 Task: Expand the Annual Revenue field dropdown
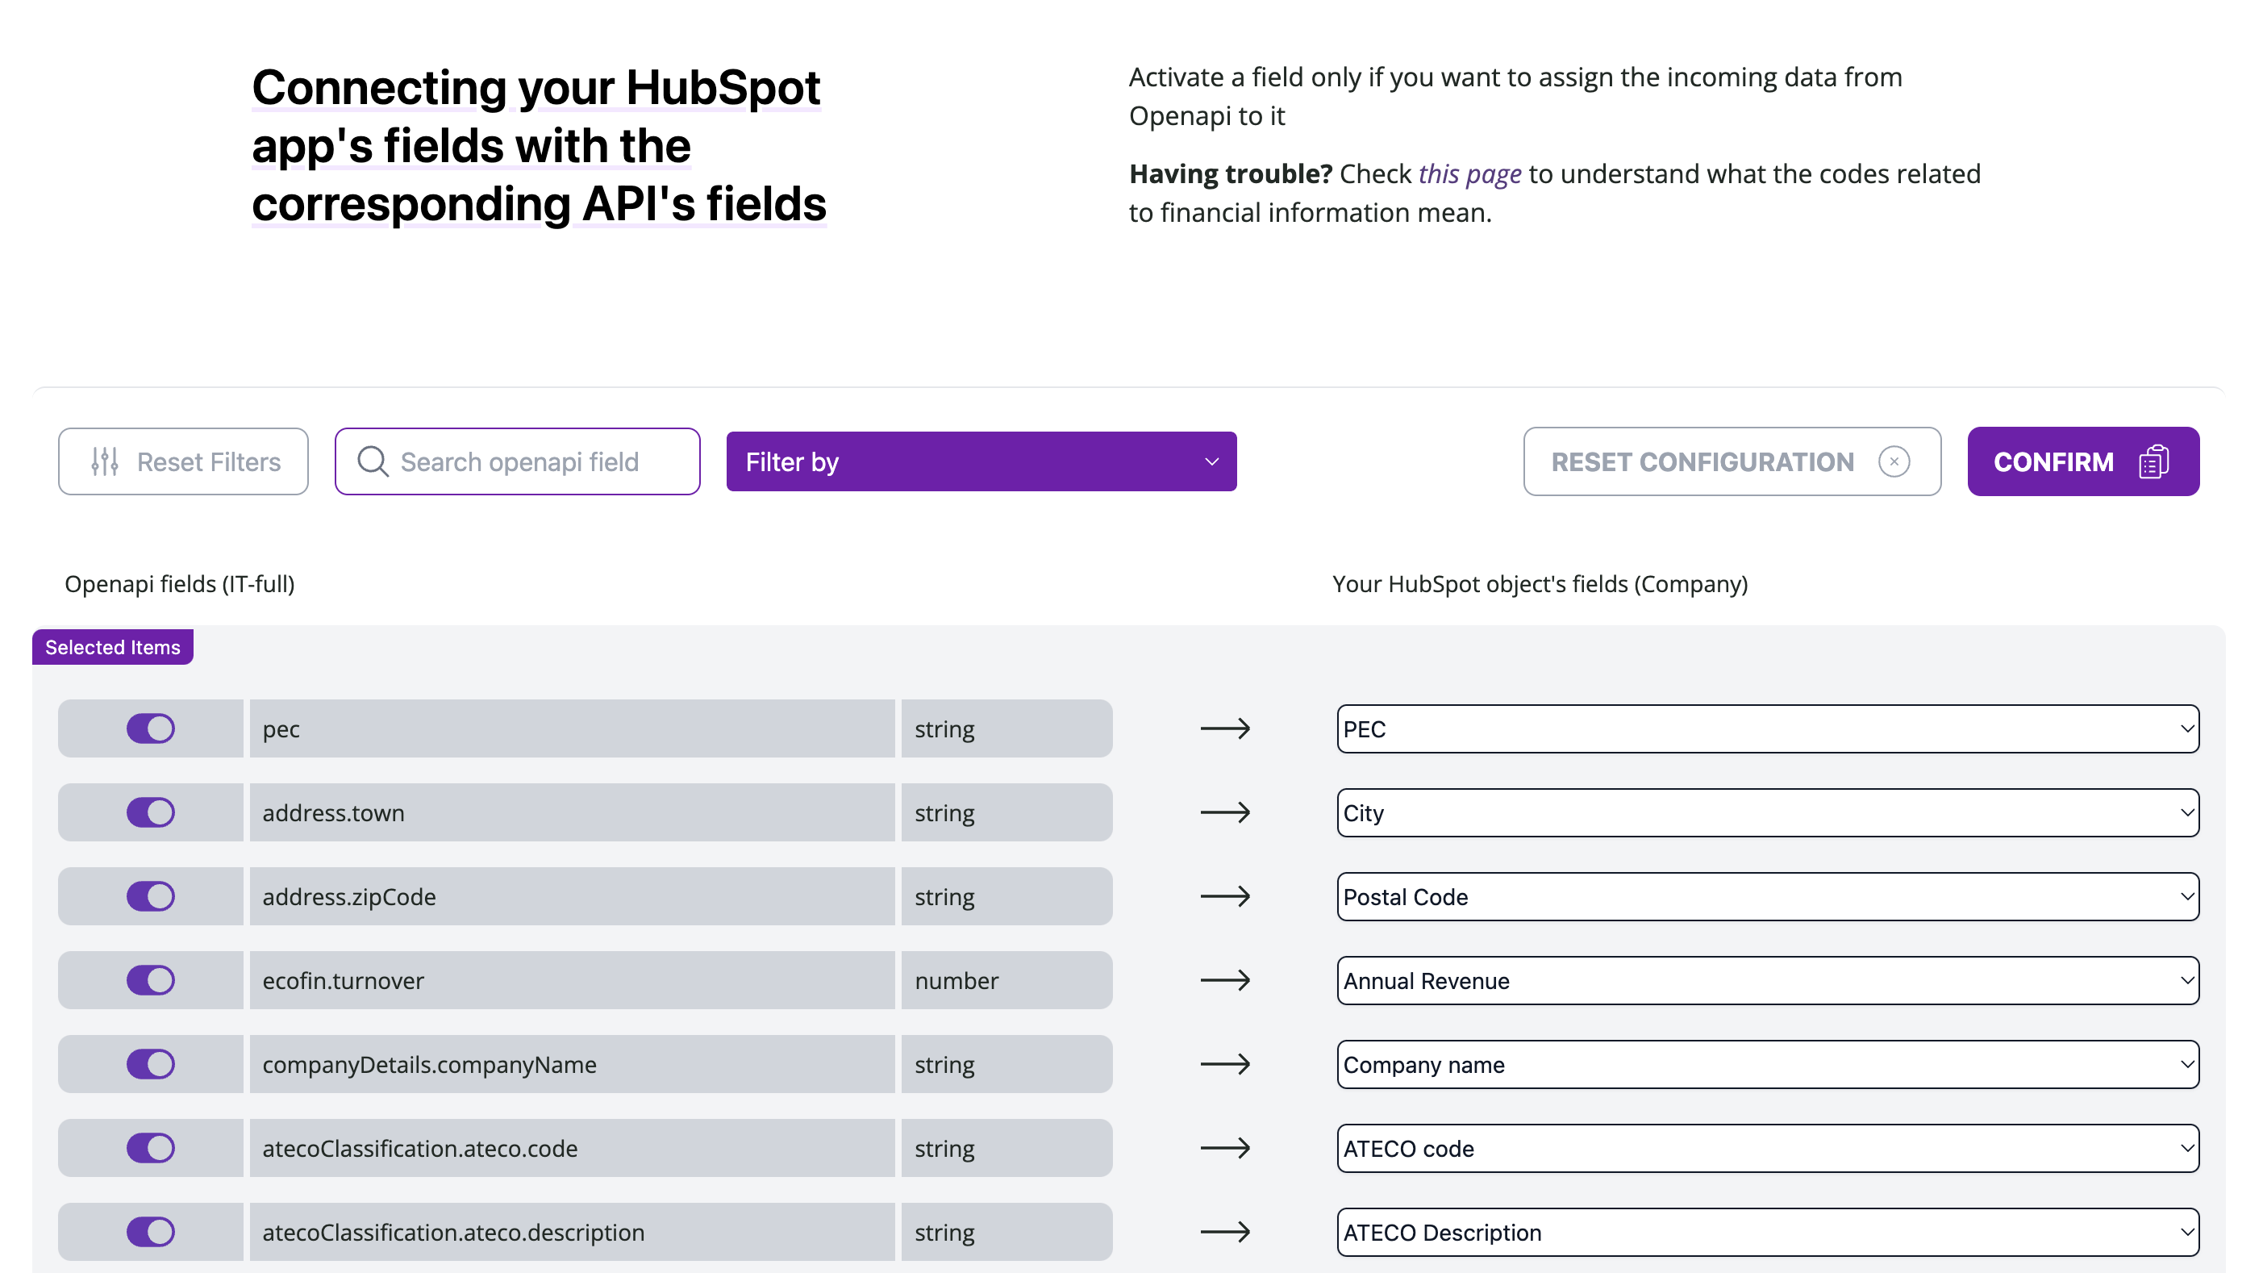point(1767,980)
